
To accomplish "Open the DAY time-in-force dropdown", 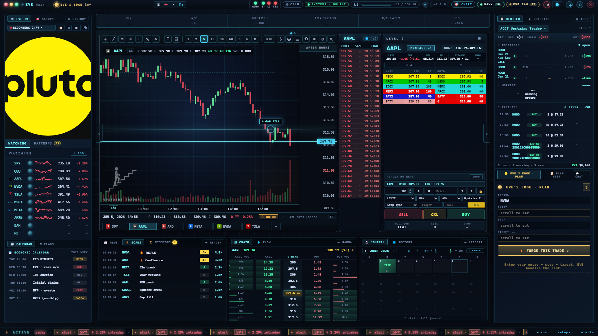I will pos(428,198).
